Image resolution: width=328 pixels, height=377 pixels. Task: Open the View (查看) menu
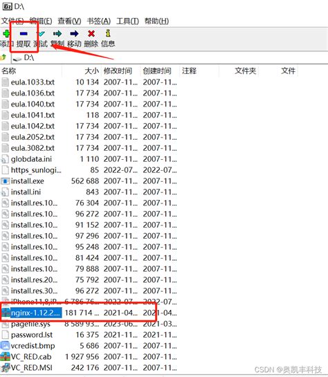(69, 21)
